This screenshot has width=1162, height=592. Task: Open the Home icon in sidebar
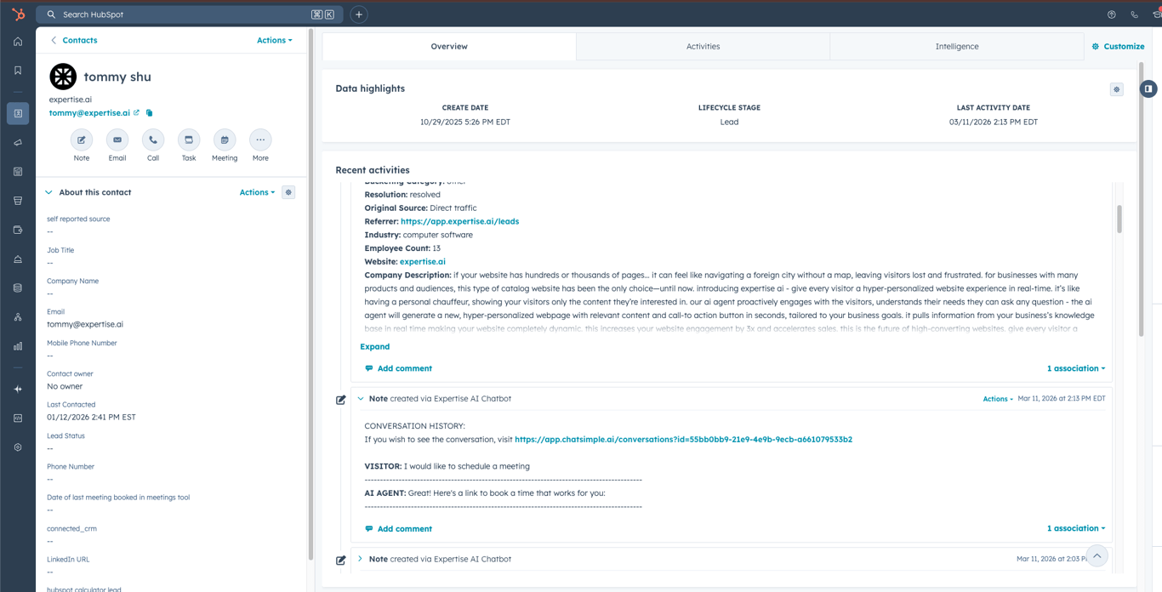pyautogui.click(x=18, y=42)
